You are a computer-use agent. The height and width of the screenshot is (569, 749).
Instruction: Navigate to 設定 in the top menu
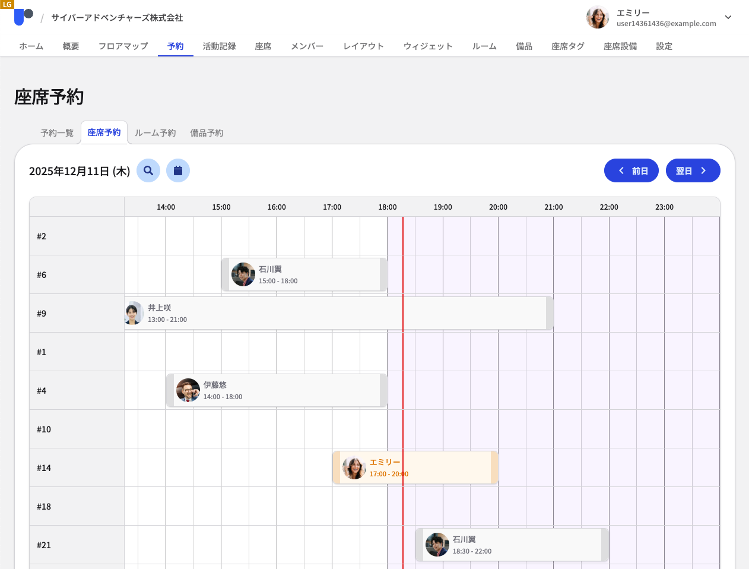tap(664, 46)
